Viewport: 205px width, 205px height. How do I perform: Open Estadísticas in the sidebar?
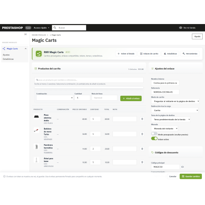pos(8,59)
